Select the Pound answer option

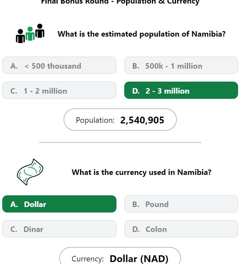click(x=181, y=204)
